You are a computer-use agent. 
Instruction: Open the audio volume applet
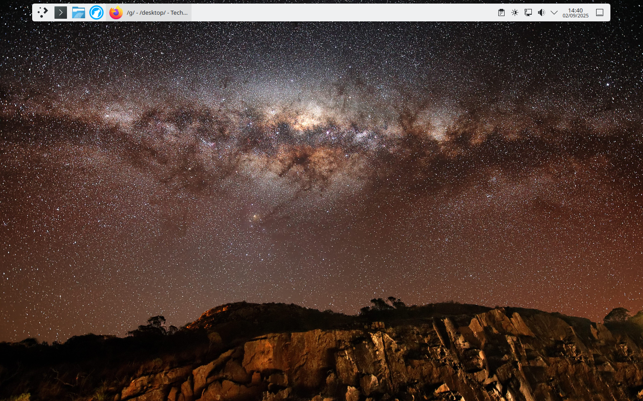(541, 12)
